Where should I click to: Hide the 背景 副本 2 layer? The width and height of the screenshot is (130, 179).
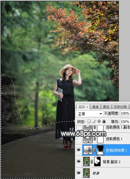click(x=79, y=162)
